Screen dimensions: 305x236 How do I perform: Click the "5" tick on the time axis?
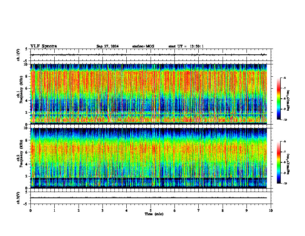pos(151,211)
